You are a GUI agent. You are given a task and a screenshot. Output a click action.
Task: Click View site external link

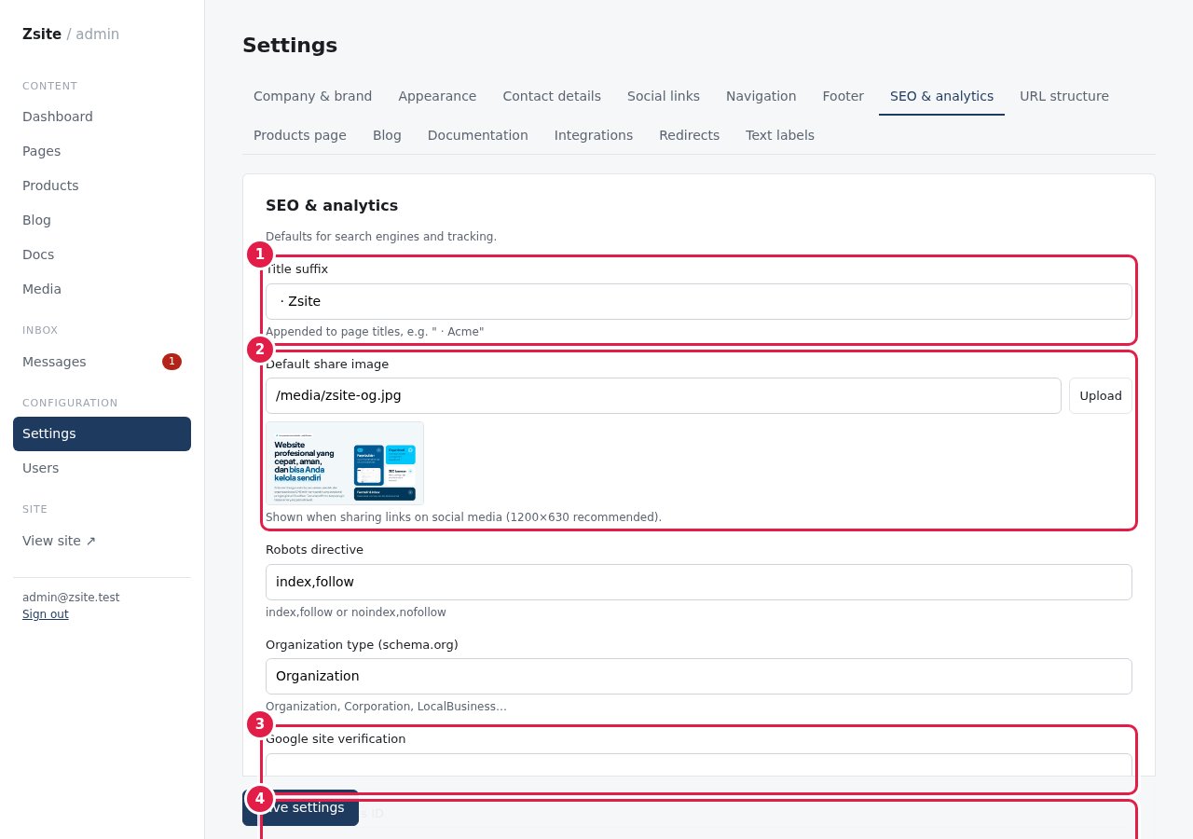(102, 541)
